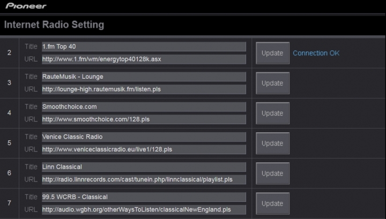Click row number 4
386x219 pixels.
pyautogui.click(x=9, y=113)
